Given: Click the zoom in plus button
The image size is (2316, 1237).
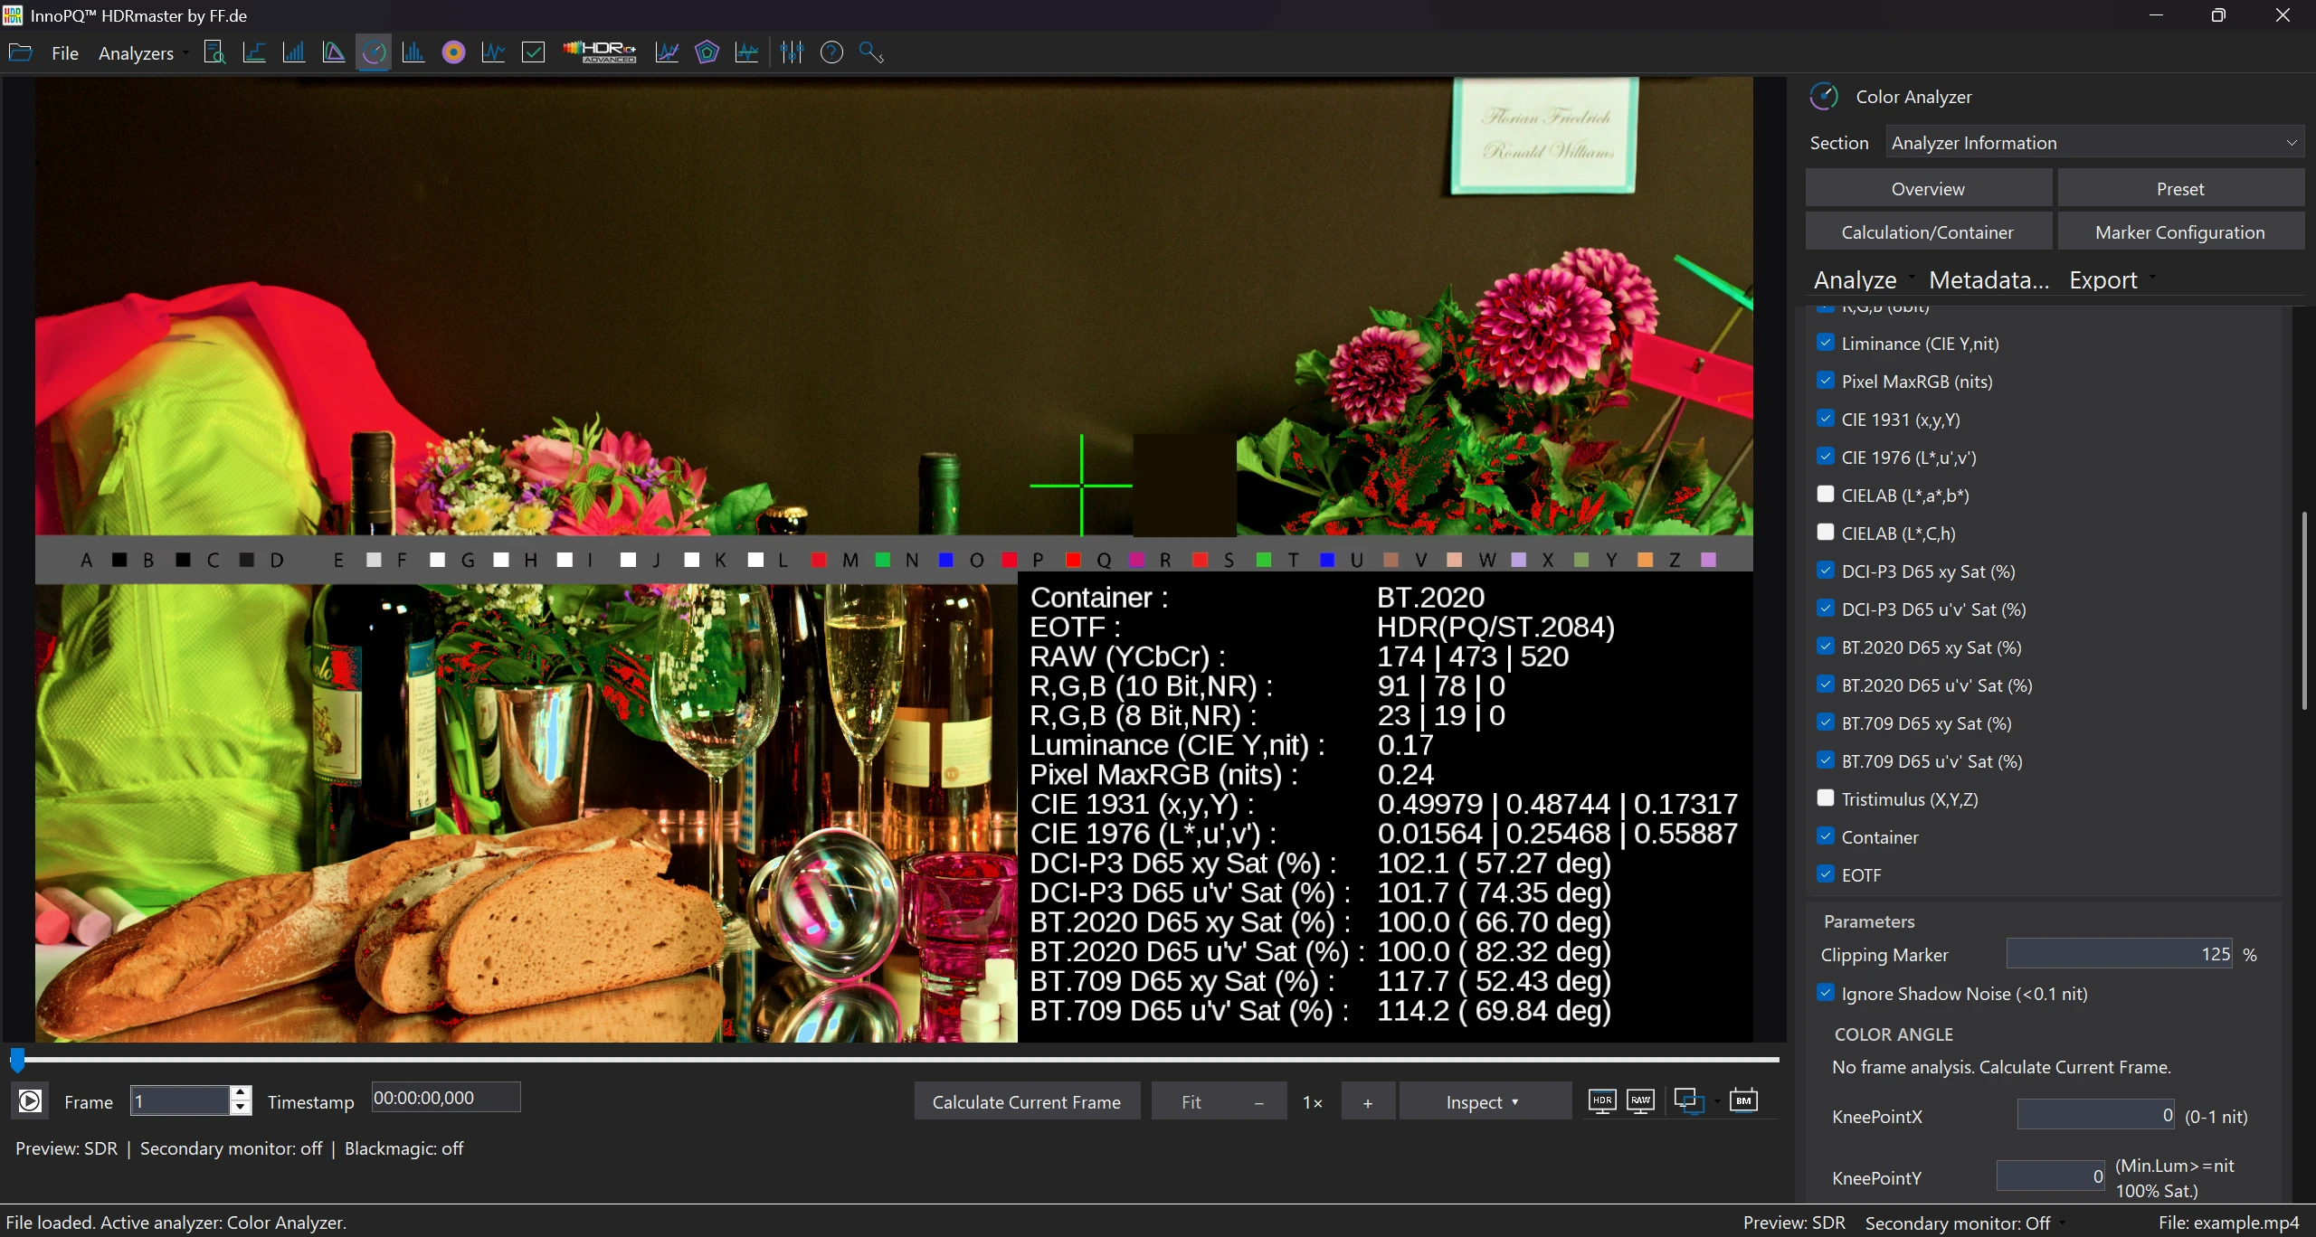Looking at the screenshot, I should coord(1367,1101).
